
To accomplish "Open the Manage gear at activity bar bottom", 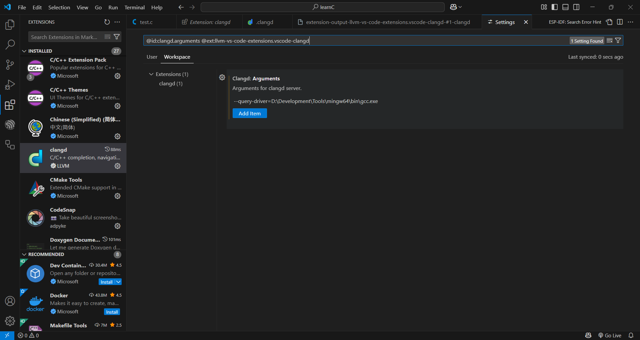I will 10,321.
